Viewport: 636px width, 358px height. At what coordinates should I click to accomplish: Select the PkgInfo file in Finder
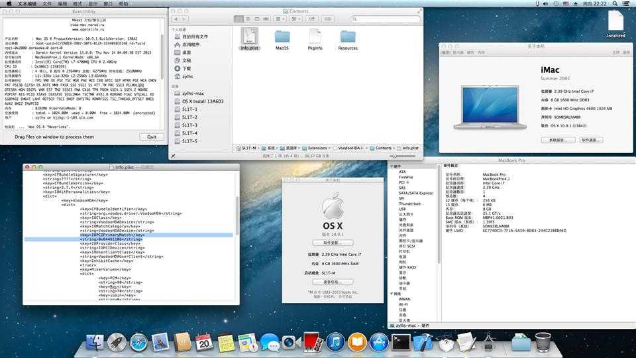coord(315,39)
